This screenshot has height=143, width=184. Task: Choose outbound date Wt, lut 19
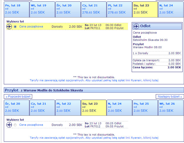pos(42,9)
